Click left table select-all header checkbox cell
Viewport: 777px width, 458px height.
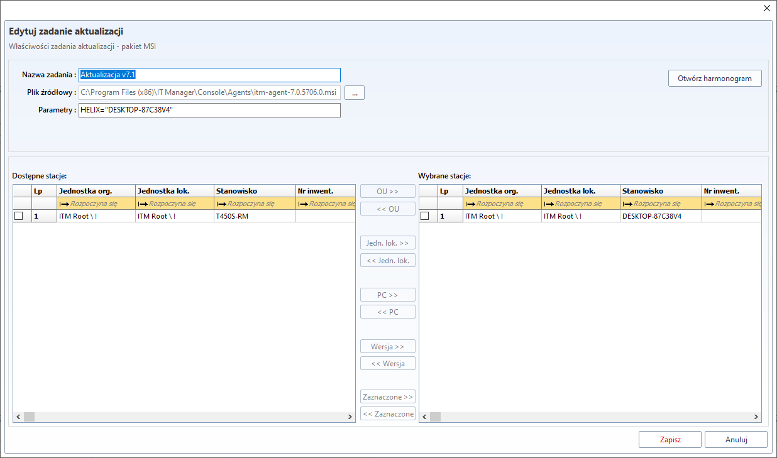(22, 191)
